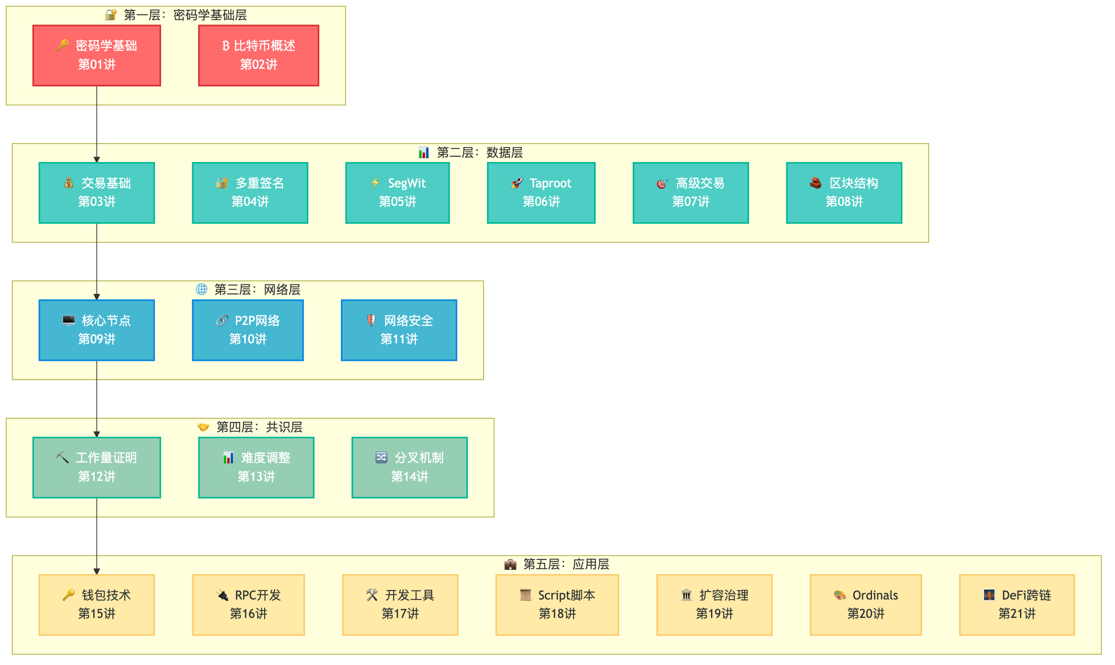Viewport: 1115px width, 665px height.
Task: Select the 第21讲 label in DeFi跨链 node
Action: [1017, 613]
